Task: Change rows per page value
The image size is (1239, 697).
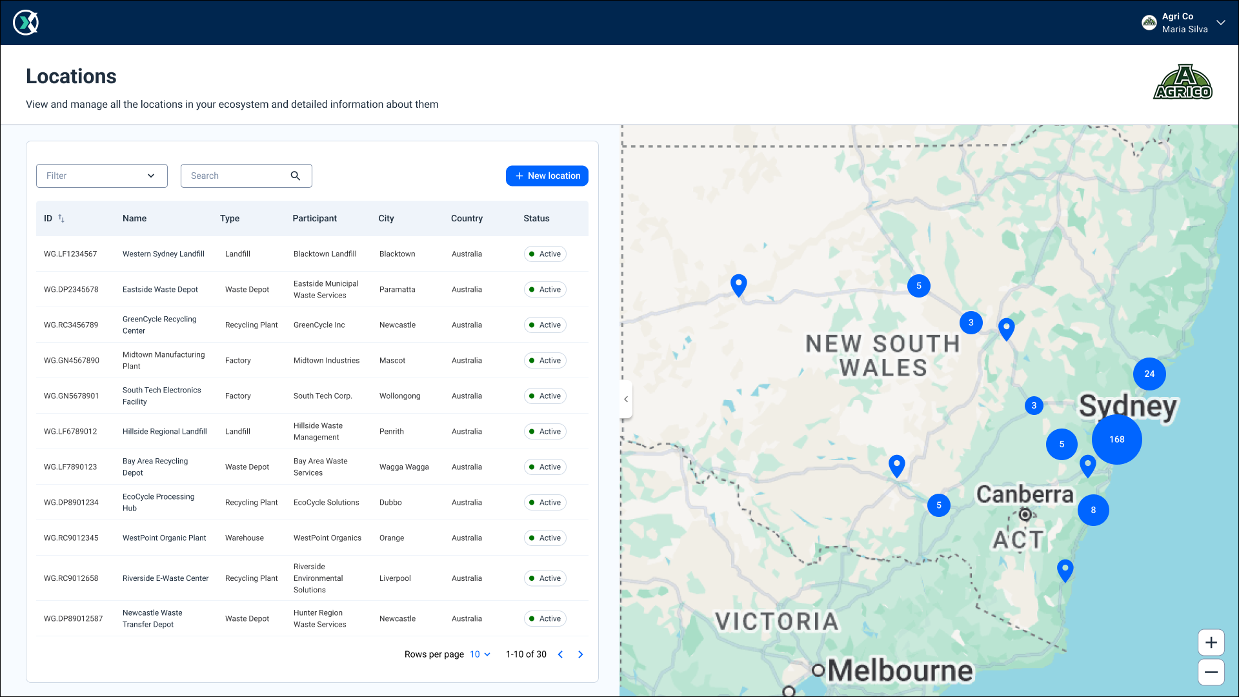Action: pos(479,654)
